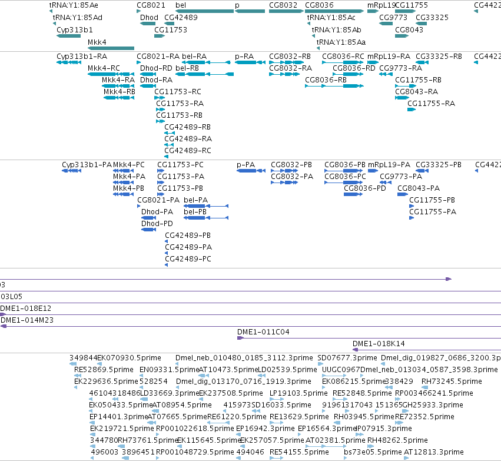
Task: Click the Mkk4-PC coding sequence label
Action: coord(129,164)
